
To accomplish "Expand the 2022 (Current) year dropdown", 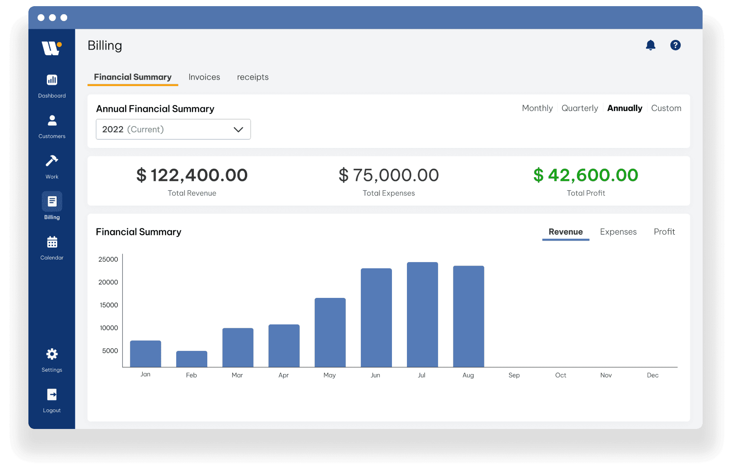I will [173, 129].
